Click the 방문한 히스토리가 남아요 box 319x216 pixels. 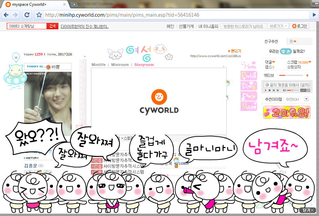pyautogui.click(x=243, y=26)
